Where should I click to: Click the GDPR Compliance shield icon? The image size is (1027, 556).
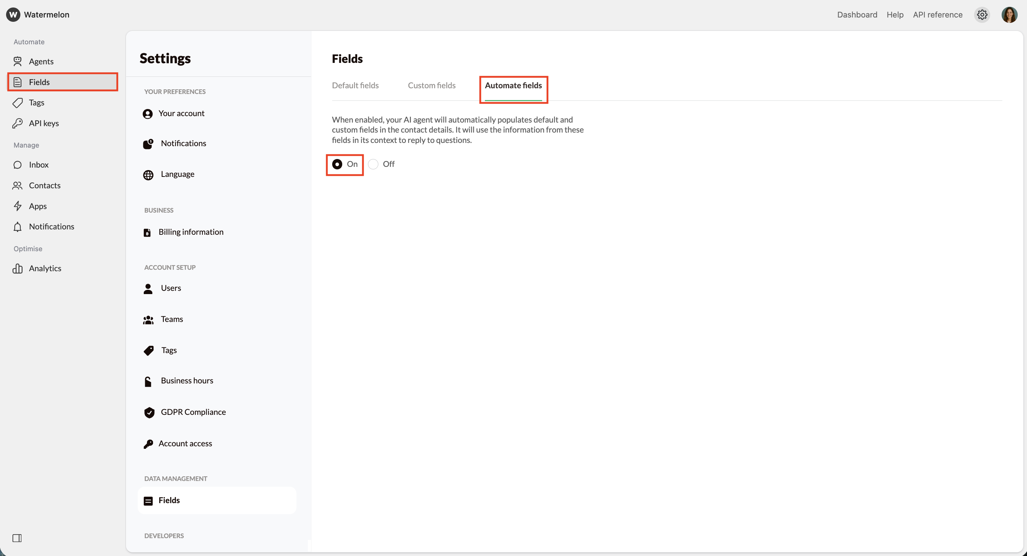pos(149,413)
